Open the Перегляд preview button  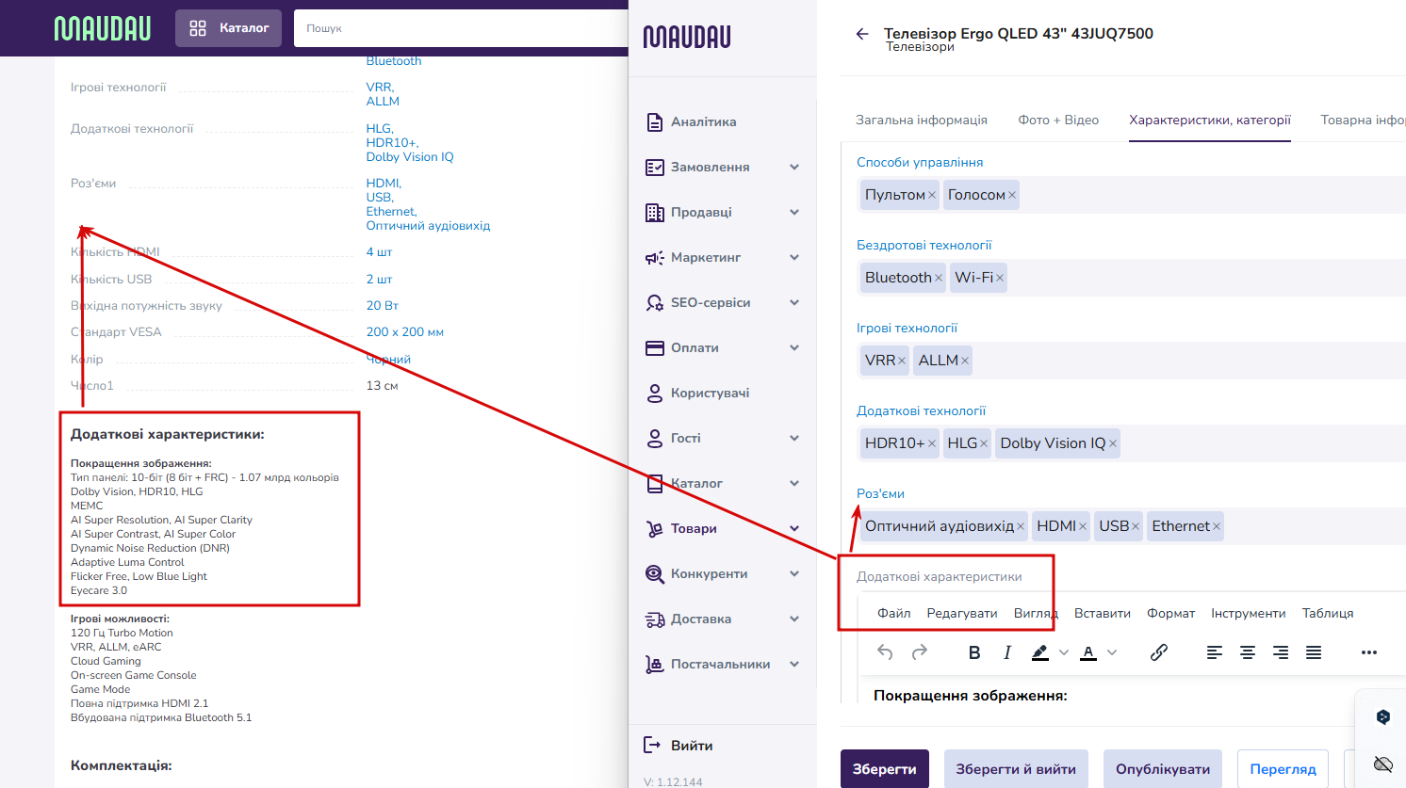[1283, 769]
